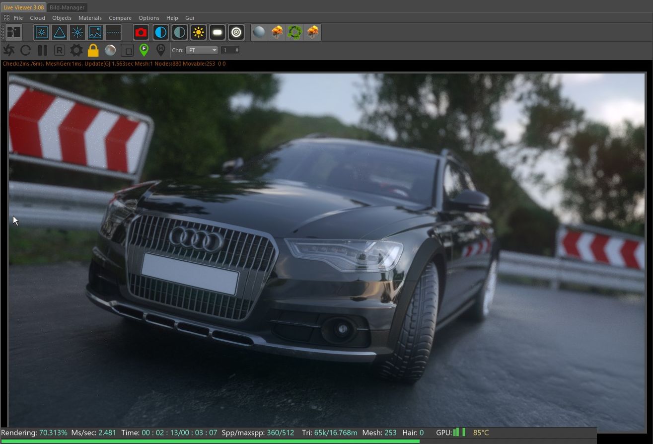The image size is (653, 444).
Task: Click the 'Rendering: 70.313%' status text
Action: pyautogui.click(x=34, y=433)
